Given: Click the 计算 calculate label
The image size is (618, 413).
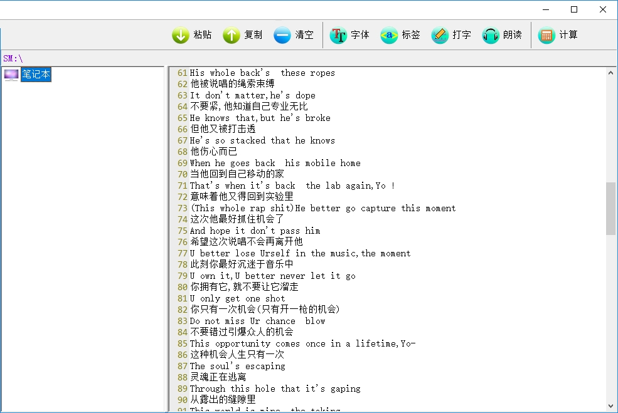Looking at the screenshot, I should pyautogui.click(x=568, y=35).
